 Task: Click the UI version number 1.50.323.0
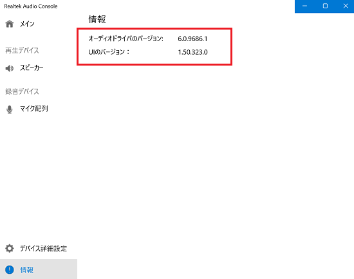coord(193,52)
